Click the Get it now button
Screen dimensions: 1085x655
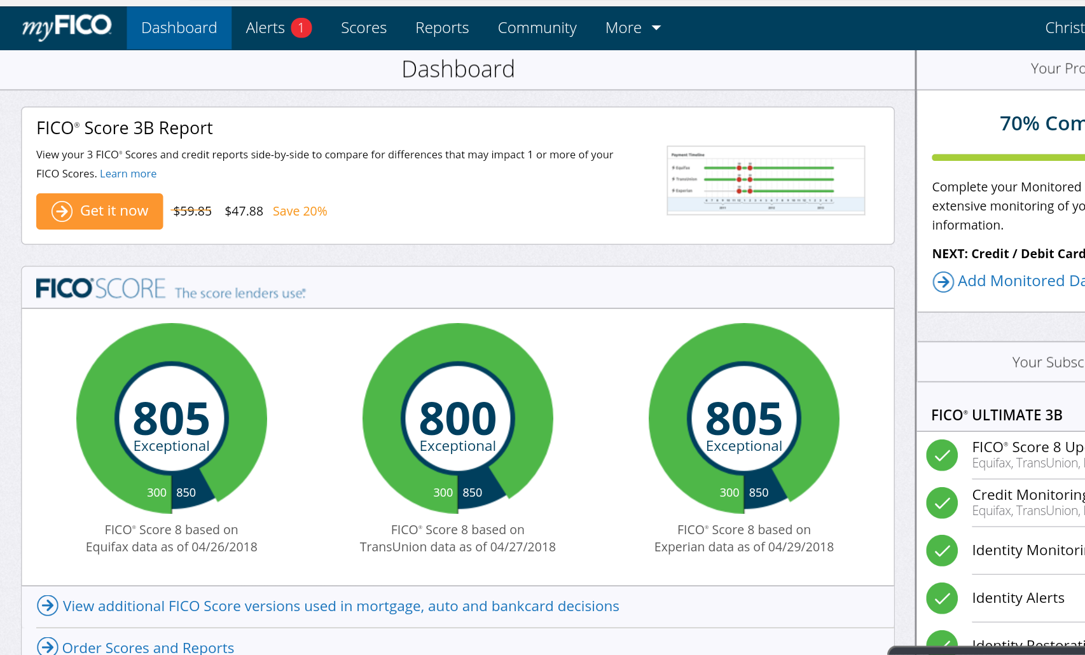tap(100, 211)
